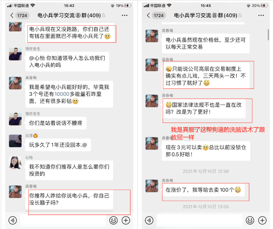Open 白泽's profile avatar
This screenshot has width=273, height=229.
[x=15, y=141]
